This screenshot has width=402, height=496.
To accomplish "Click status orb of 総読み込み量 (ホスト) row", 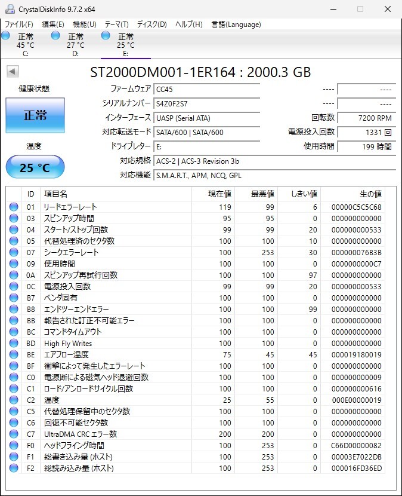I will (x=14, y=468).
